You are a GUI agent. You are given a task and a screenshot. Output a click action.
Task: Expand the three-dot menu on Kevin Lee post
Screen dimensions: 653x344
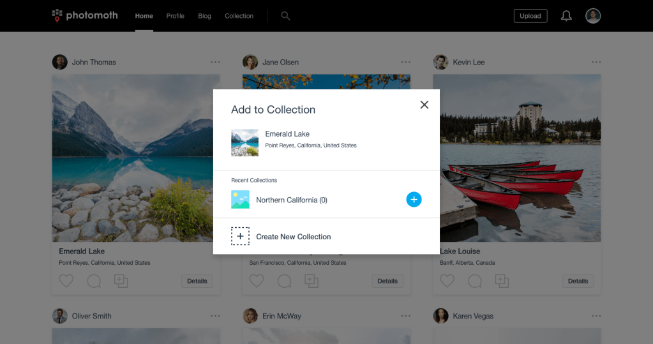pyautogui.click(x=596, y=62)
